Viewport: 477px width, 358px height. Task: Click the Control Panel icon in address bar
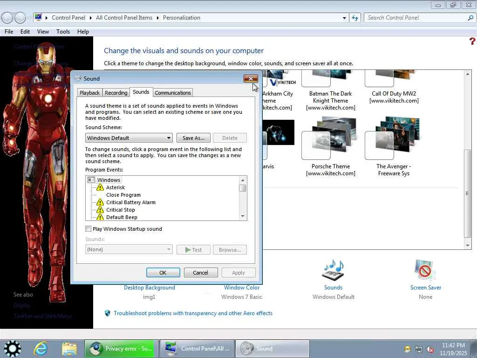click(38, 17)
